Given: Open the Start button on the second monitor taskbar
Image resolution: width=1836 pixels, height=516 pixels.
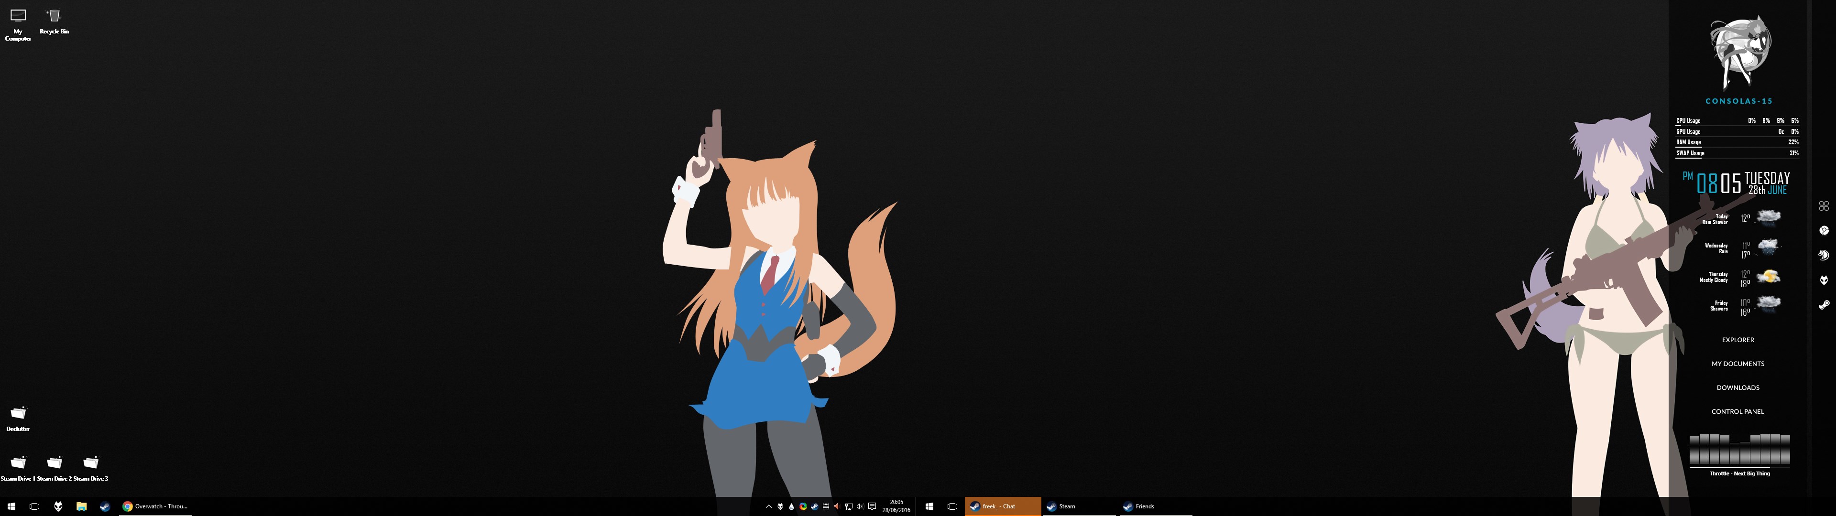Looking at the screenshot, I should (x=929, y=507).
